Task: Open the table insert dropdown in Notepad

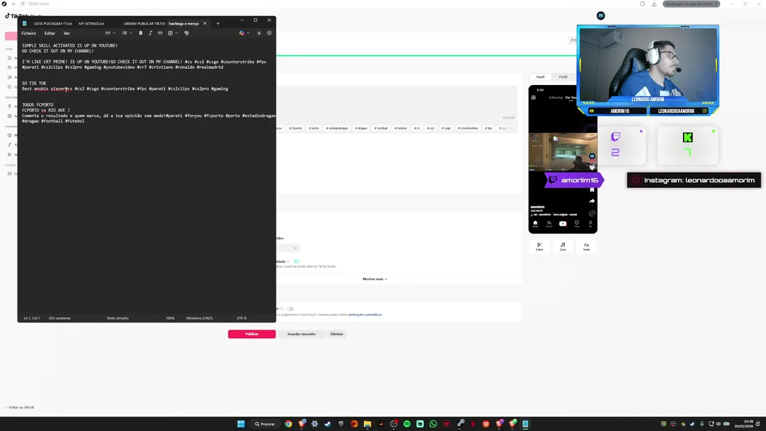Action: coord(172,33)
